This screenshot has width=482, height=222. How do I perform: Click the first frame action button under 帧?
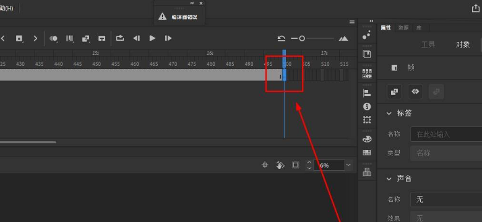point(394,91)
